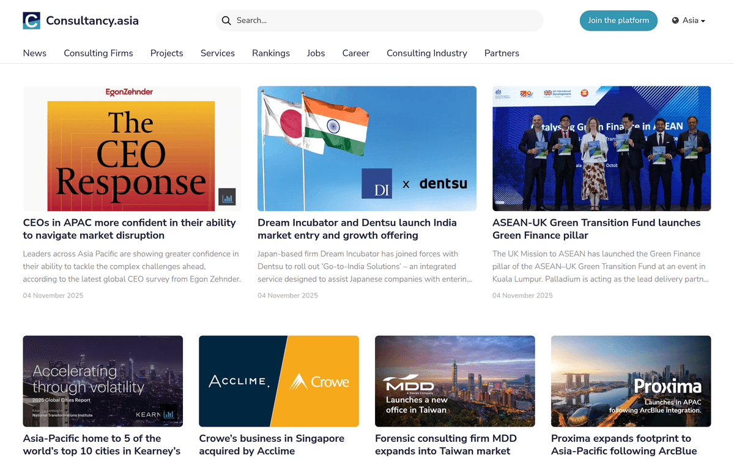Open the Consulting Firms section

point(98,53)
